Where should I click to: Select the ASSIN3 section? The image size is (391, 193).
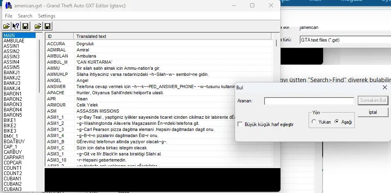pyautogui.click(x=19, y=57)
